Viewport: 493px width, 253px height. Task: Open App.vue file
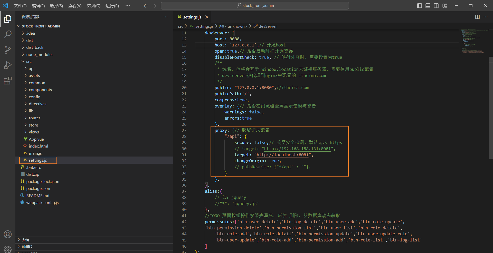94,139
